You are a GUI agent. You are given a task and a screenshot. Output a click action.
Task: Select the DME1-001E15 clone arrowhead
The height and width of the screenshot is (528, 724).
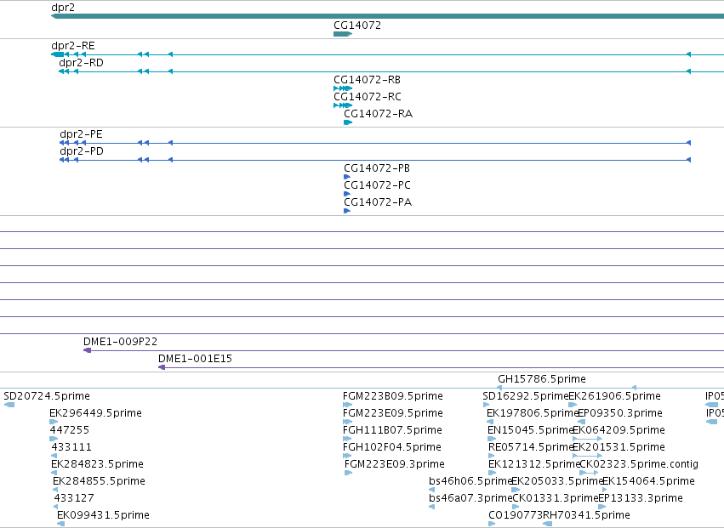point(162,367)
